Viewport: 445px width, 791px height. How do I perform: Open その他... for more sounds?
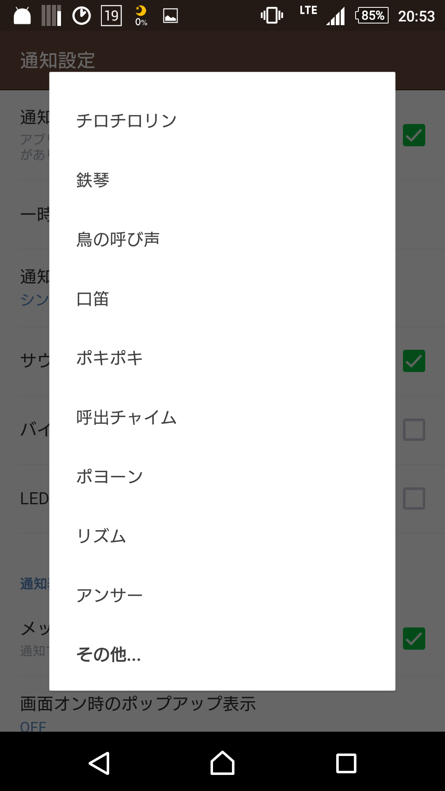coord(222,655)
